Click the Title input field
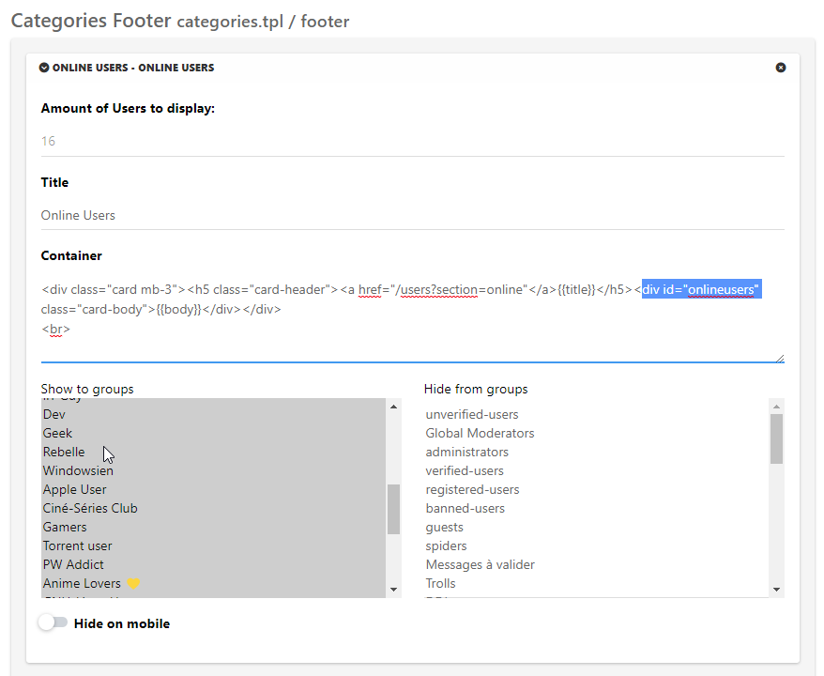824x676 pixels. (x=412, y=215)
